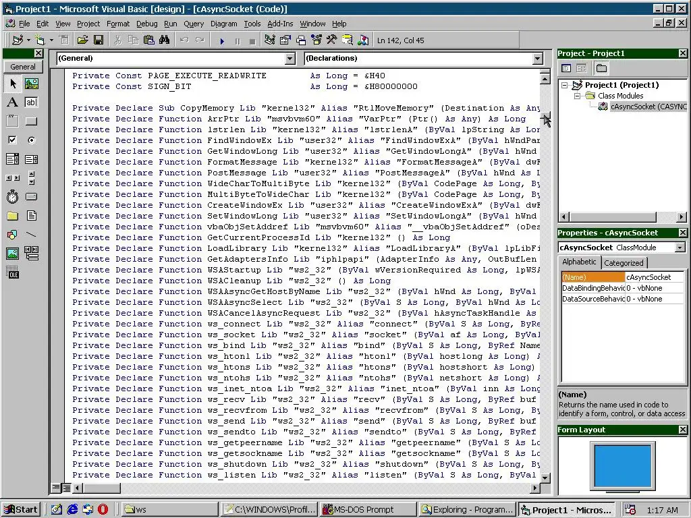Image resolution: width=691 pixels, height=518 pixels.
Task: Switch to the Categorized properties tab
Action: pyautogui.click(x=624, y=263)
